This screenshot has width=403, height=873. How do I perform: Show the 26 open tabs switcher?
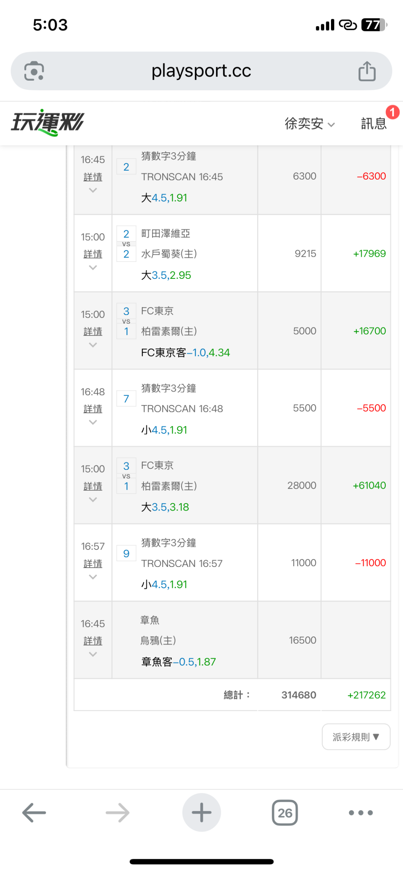click(x=285, y=813)
